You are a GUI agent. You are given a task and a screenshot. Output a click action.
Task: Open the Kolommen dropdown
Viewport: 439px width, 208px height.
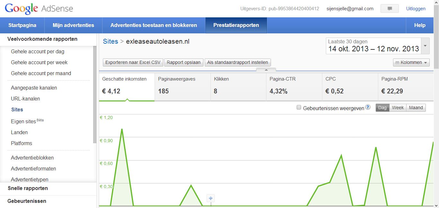click(x=411, y=62)
